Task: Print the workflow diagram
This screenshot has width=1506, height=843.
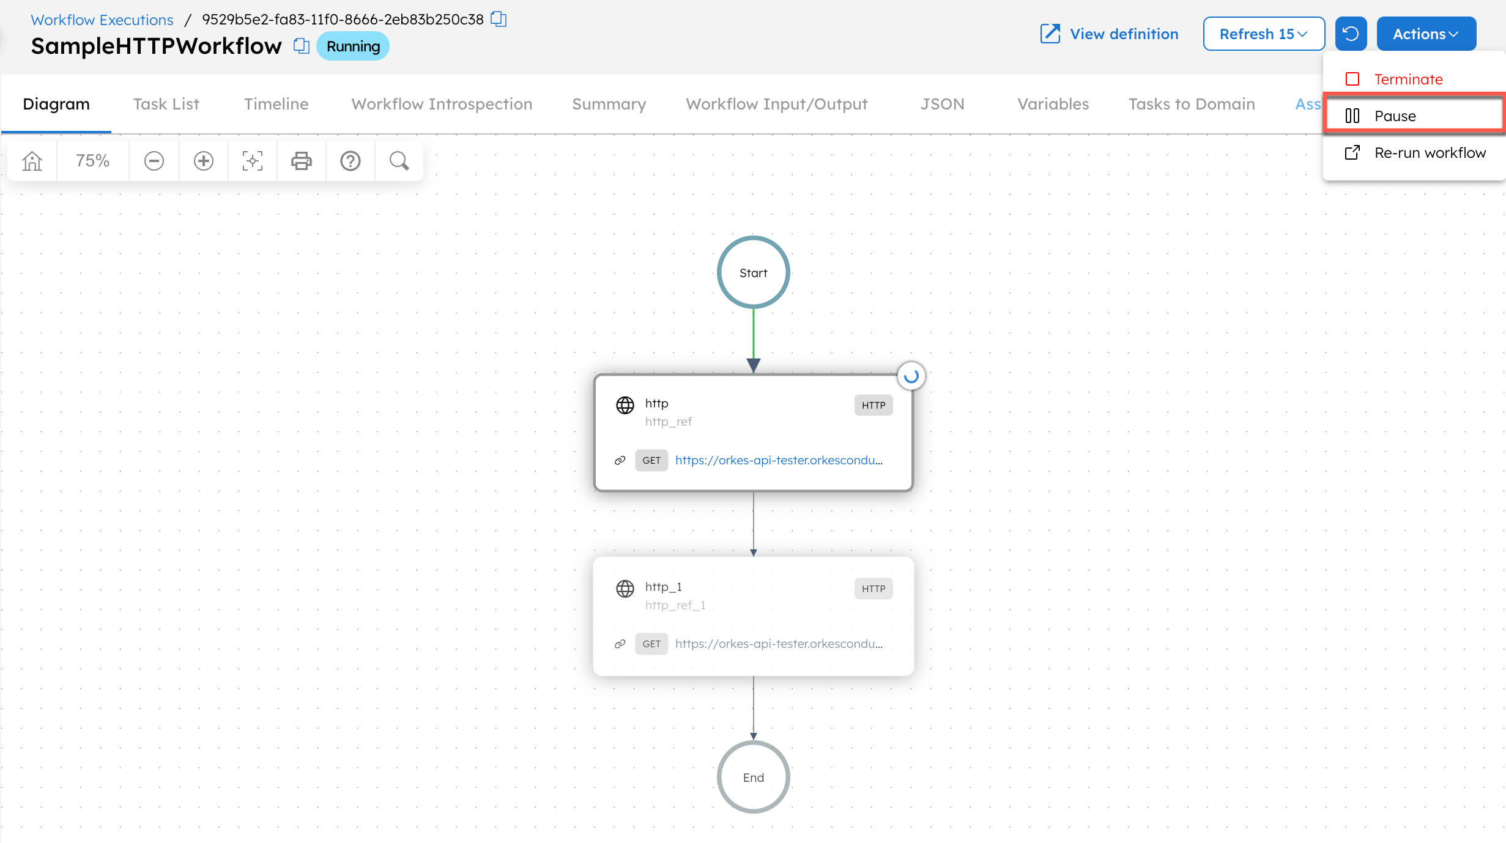Action: [x=301, y=160]
